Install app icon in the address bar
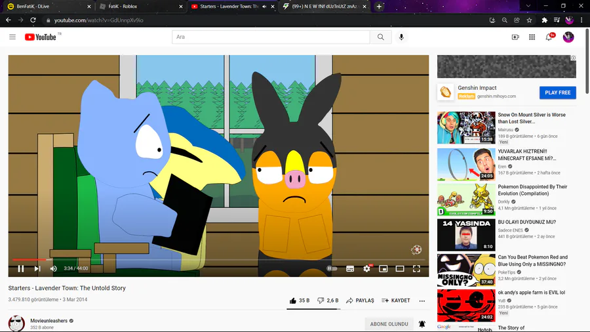The height and width of the screenshot is (332, 590). click(x=492, y=20)
